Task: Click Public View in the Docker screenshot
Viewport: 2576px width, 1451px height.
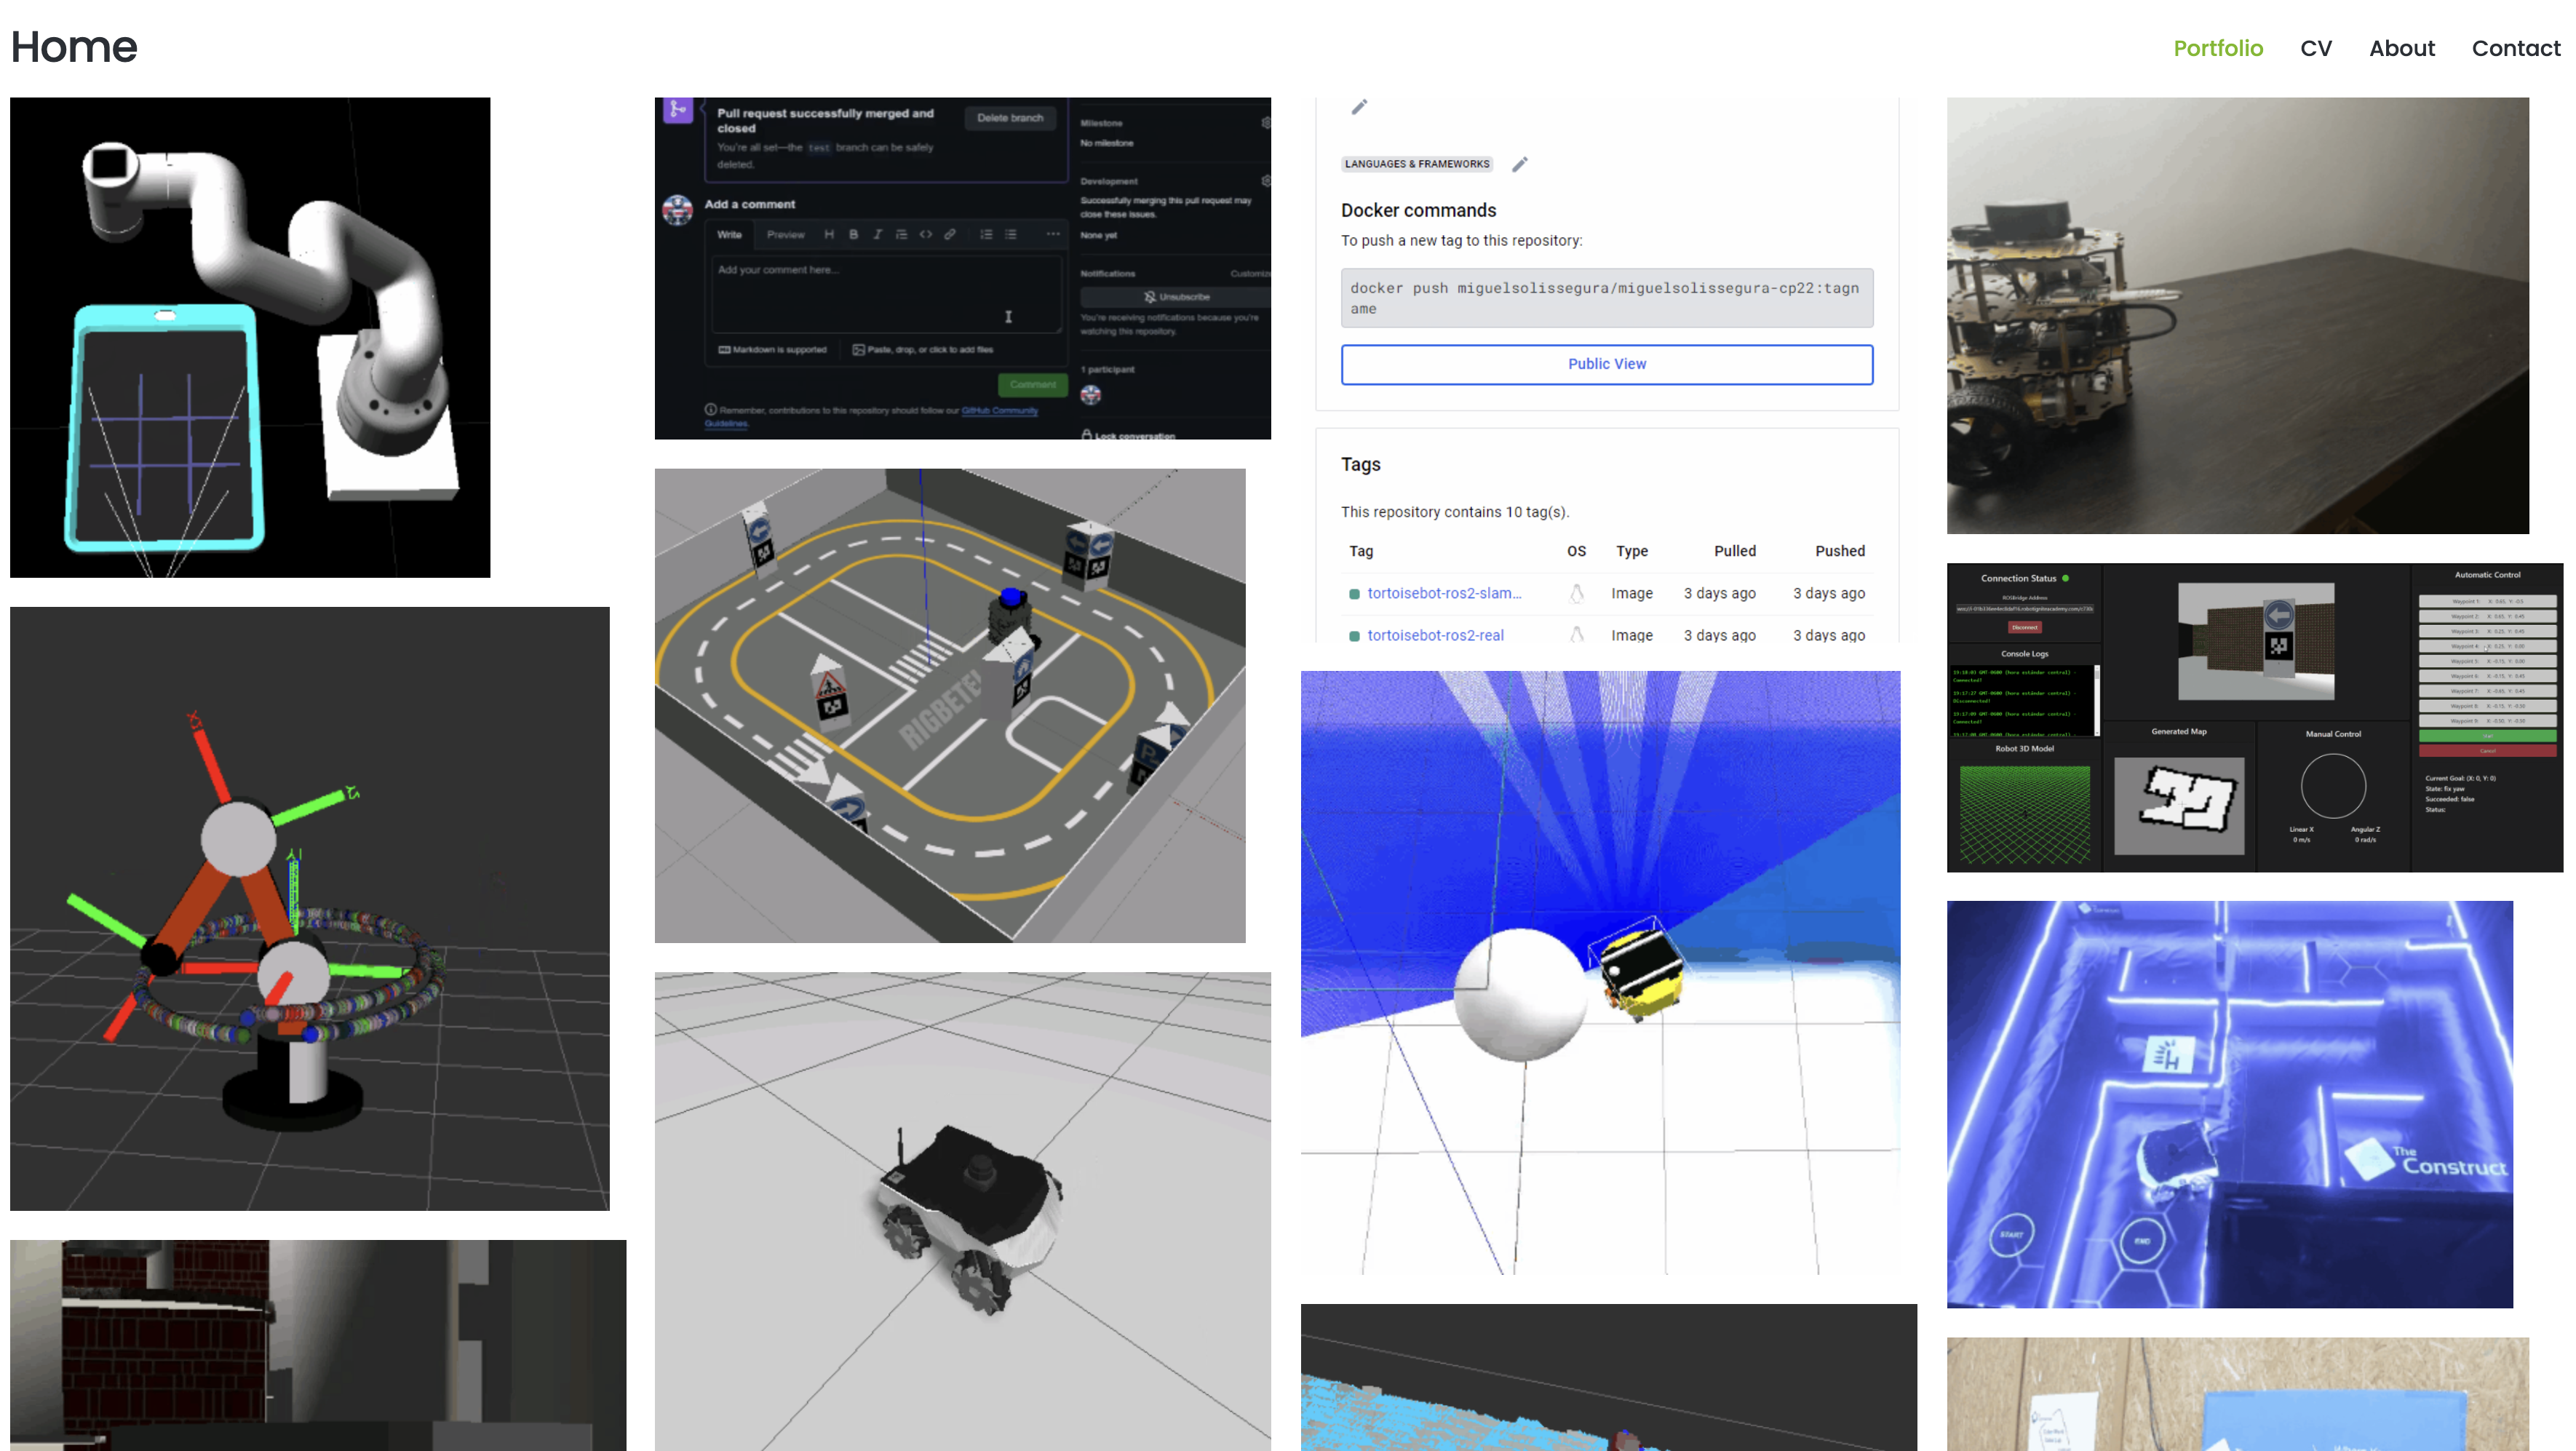Action: 1606,364
